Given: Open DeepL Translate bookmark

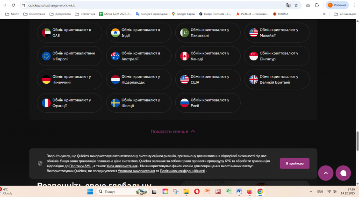Looking at the screenshot, I should click(215, 14).
